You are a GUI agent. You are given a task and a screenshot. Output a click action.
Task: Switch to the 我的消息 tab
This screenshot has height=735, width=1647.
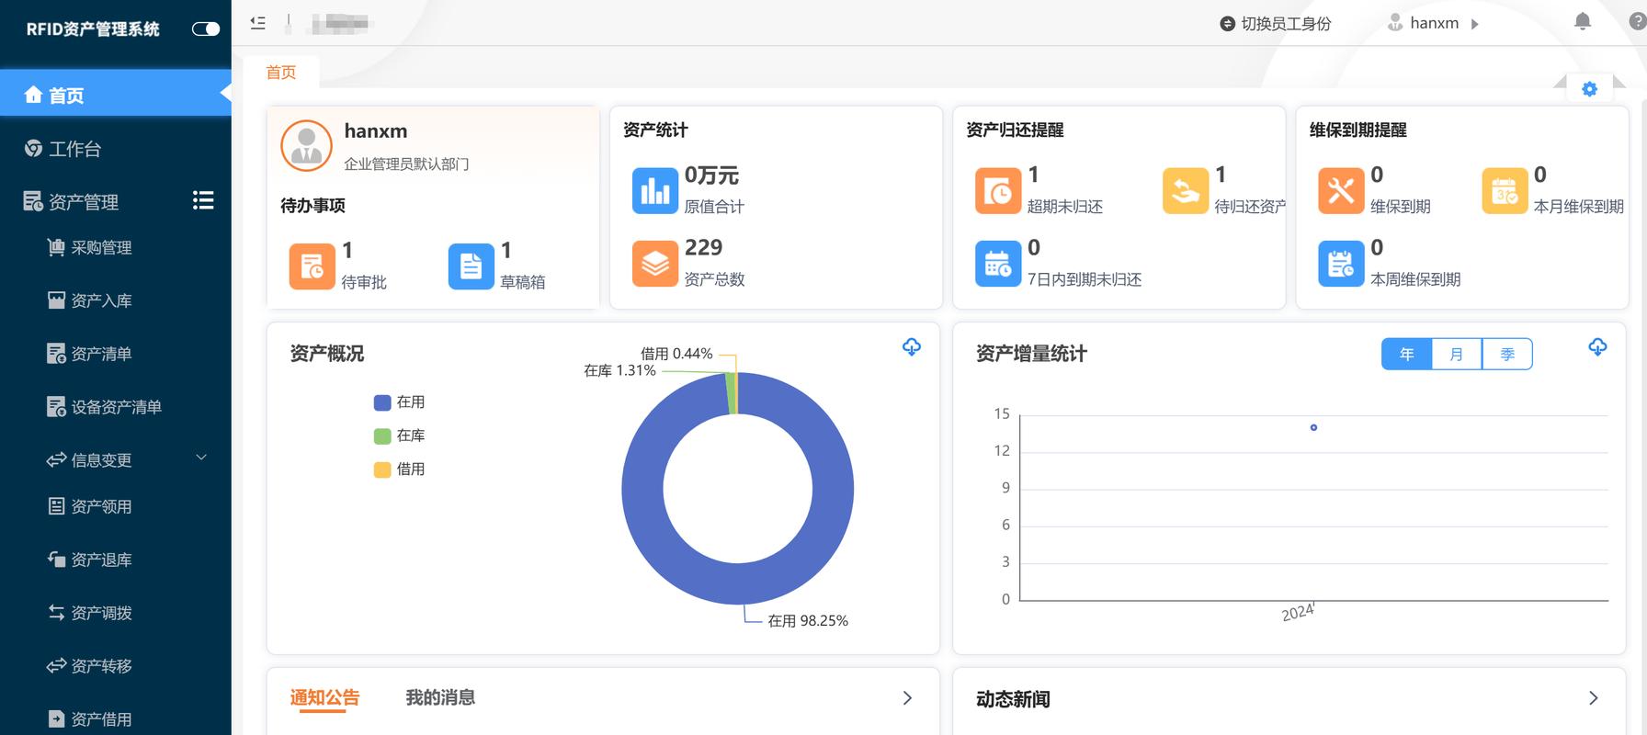tap(440, 698)
